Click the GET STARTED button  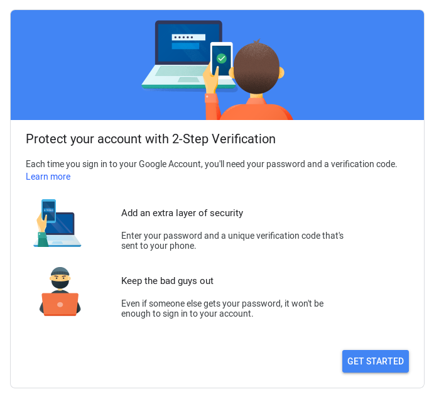pyautogui.click(x=375, y=361)
